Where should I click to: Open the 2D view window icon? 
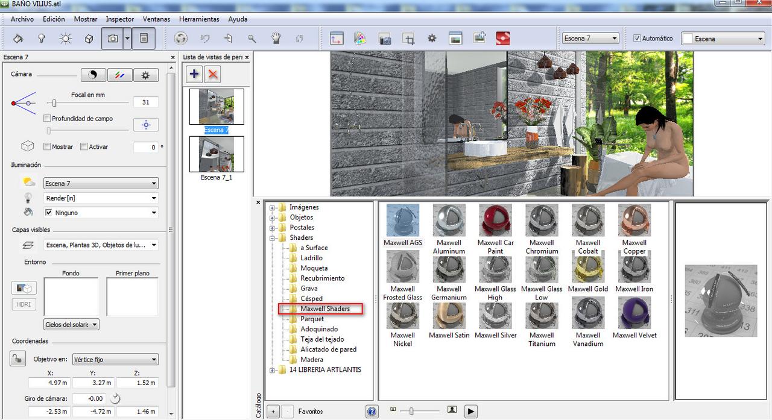(x=336, y=39)
